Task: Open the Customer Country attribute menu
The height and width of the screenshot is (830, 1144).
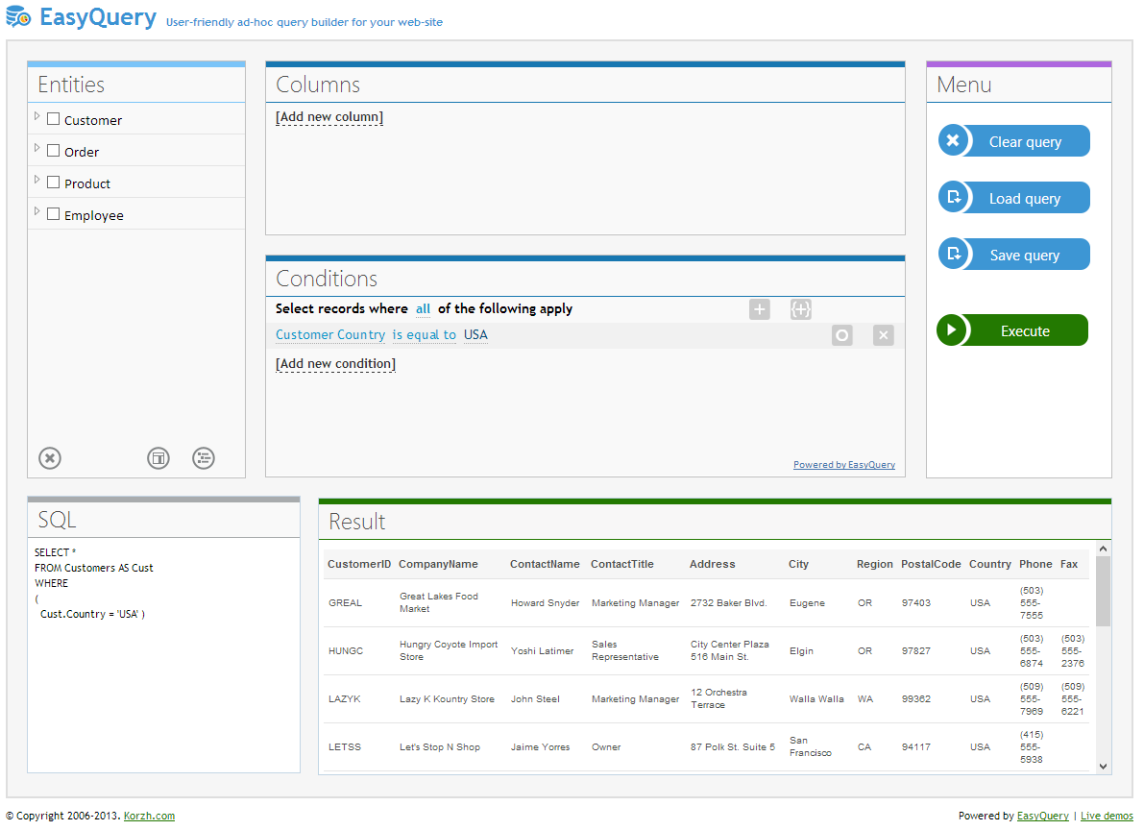Action: coord(329,335)
